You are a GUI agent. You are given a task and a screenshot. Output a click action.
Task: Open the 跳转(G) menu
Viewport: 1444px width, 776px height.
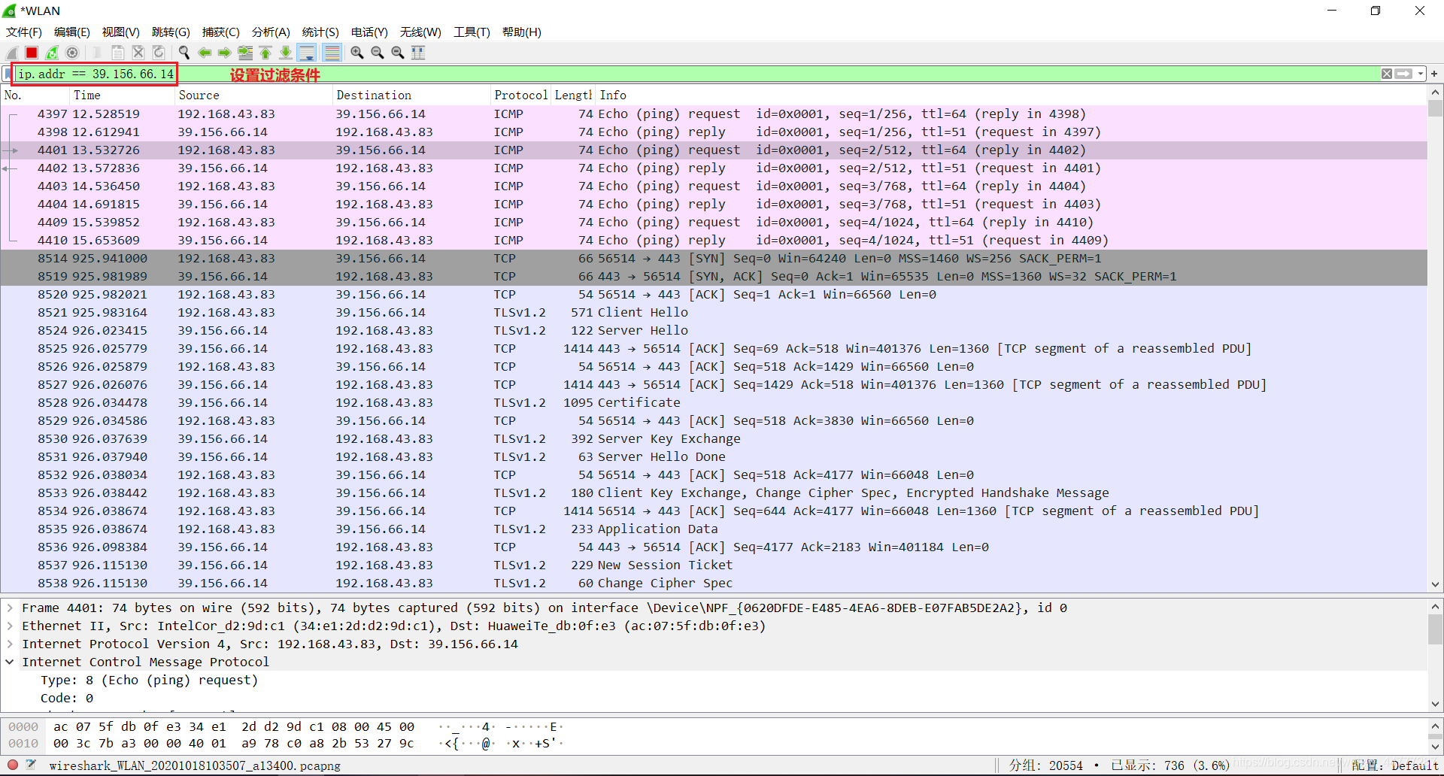(x=171, y=32)
